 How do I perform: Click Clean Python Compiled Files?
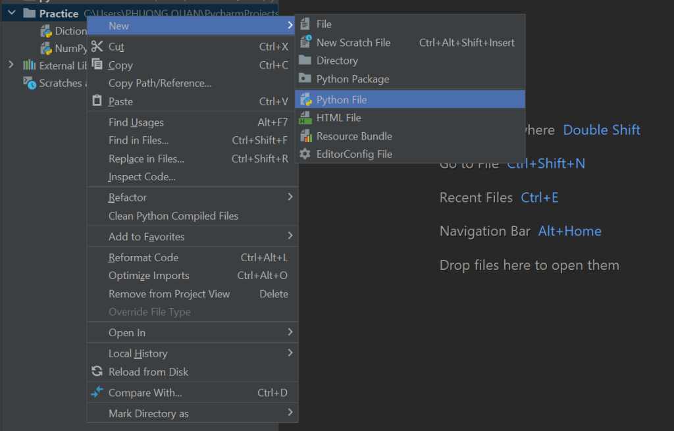tap(174, 216)
